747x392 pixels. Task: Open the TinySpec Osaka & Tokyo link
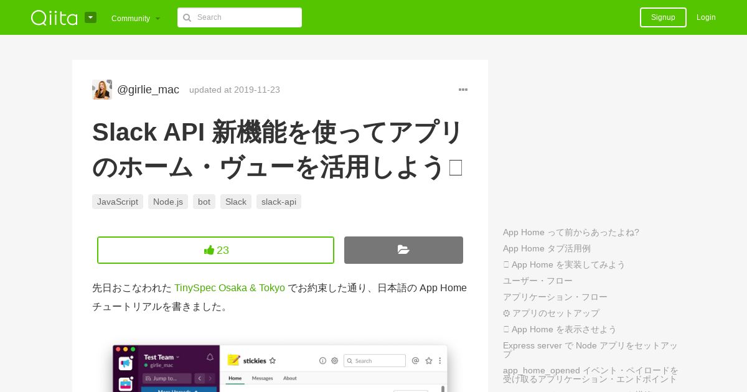(x=230, y=288)
